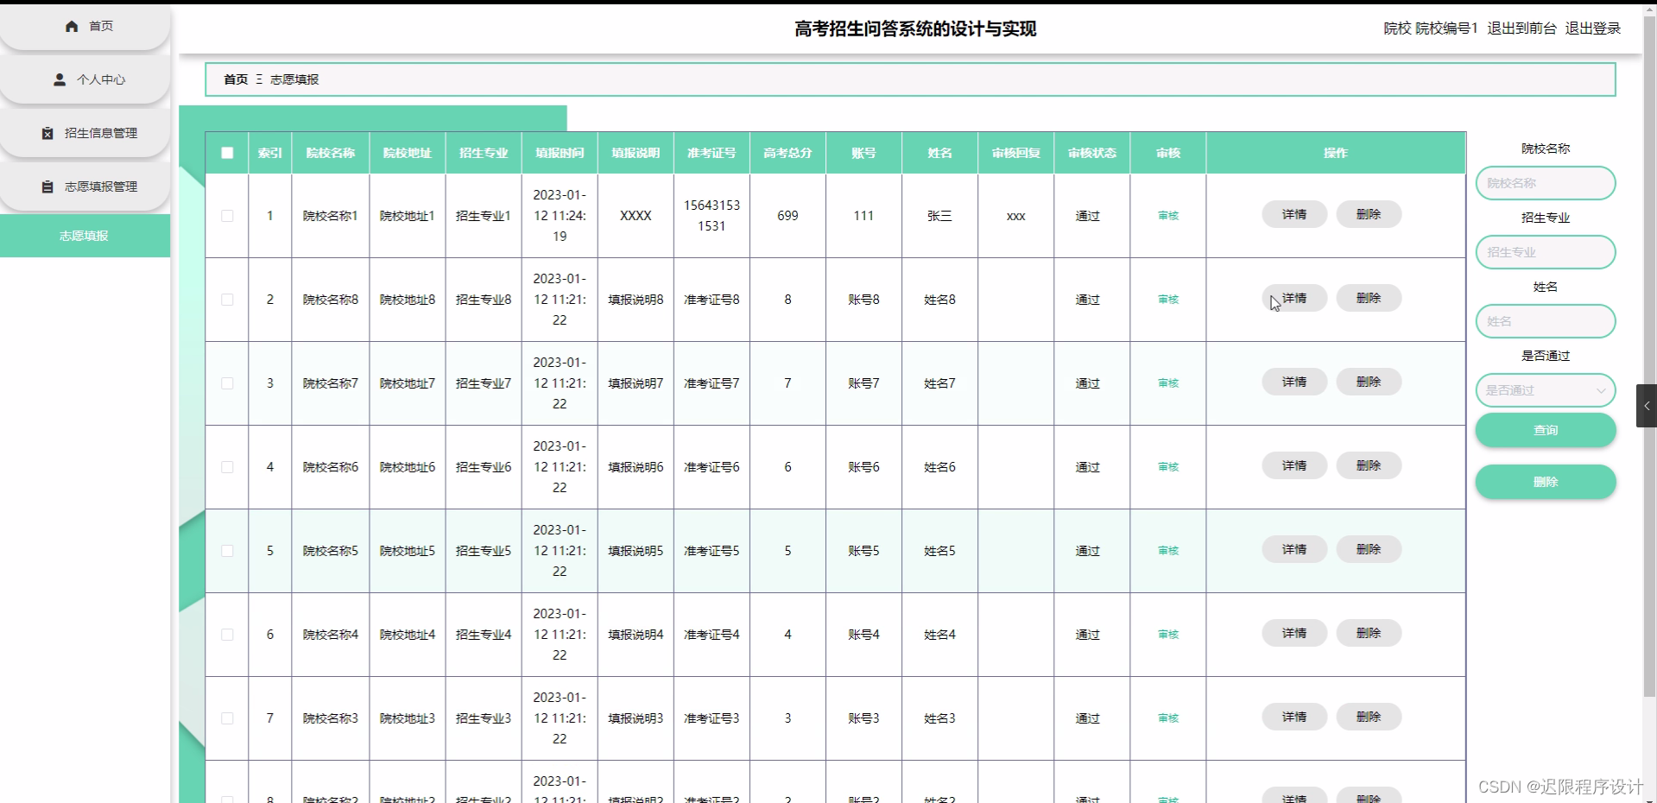Check the checkbox for row 5 姓名5
This screenshot has width=1657, height=803.
coord(227,551)
